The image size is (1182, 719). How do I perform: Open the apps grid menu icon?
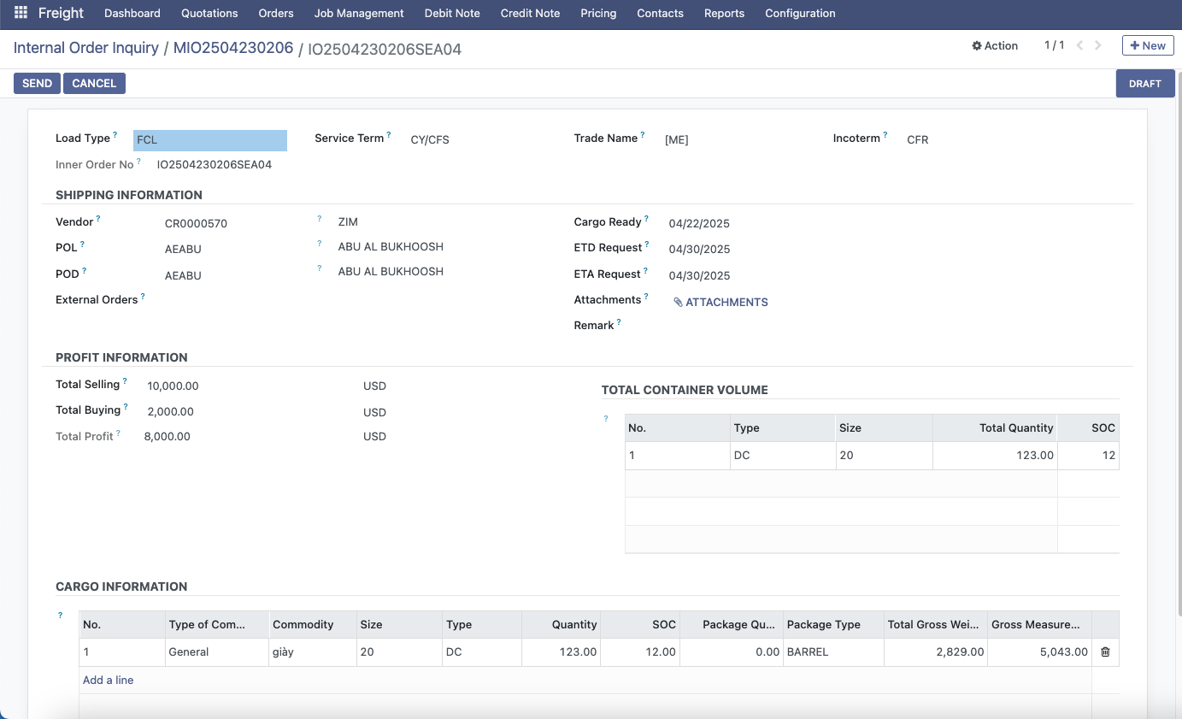[x=21, y=13]
